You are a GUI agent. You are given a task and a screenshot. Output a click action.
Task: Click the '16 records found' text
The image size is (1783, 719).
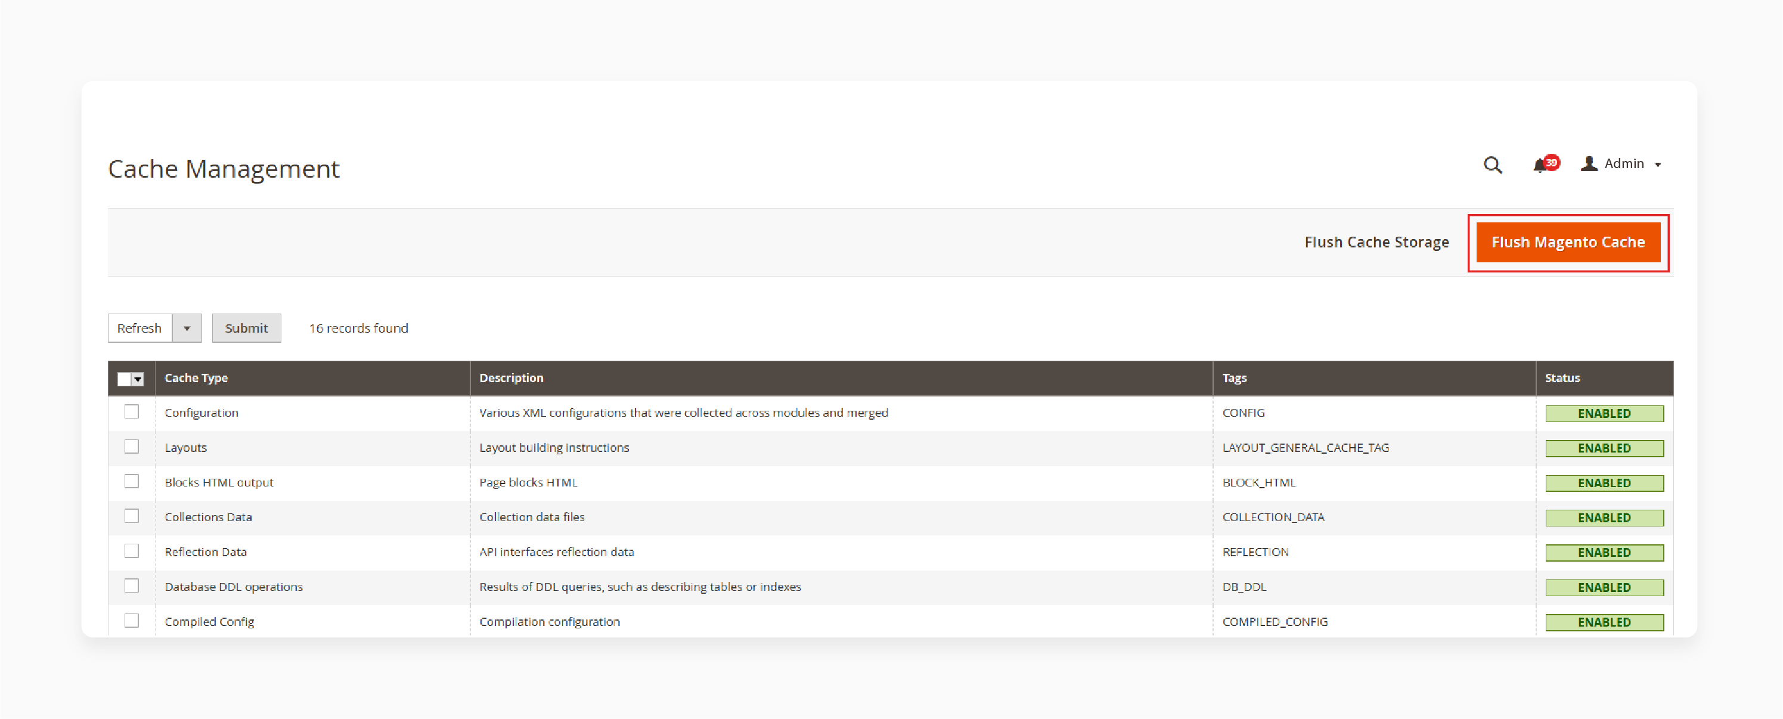pyautogui.click(x=358, y=328)
